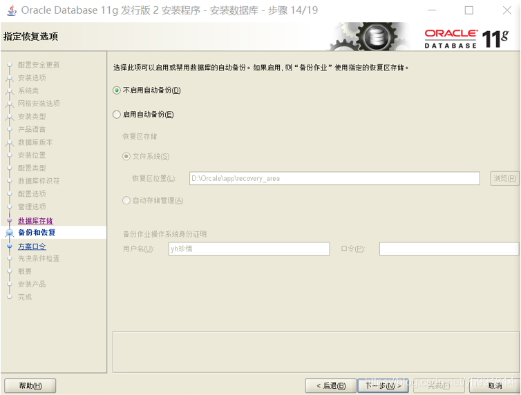Click the 口令(P) password field
521x395 pixels.
click(x=448, y=249)
